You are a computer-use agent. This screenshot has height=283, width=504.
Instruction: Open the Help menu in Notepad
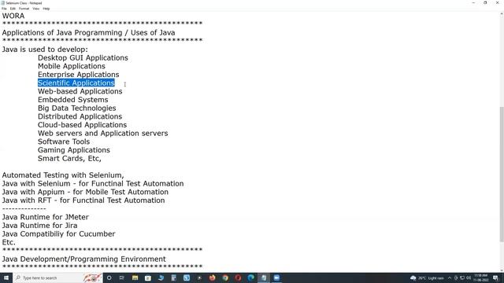coord(46,9)
